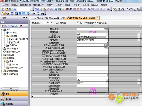Open project using the folder icon

7,9
